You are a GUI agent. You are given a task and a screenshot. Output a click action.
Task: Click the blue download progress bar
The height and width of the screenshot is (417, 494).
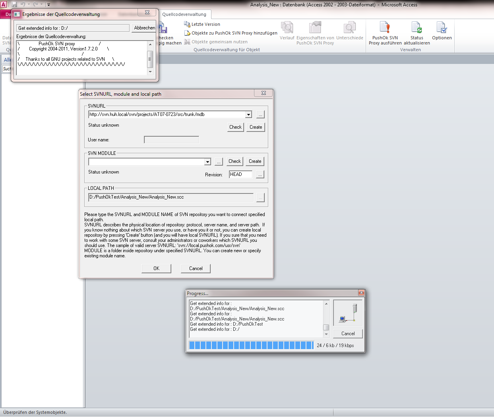tap(251, 346)
